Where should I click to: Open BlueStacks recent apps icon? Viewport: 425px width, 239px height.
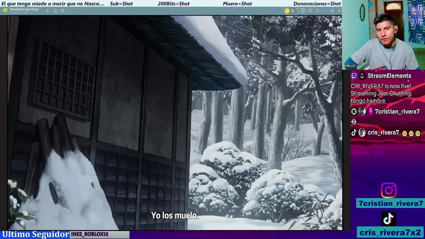[62, 11]
